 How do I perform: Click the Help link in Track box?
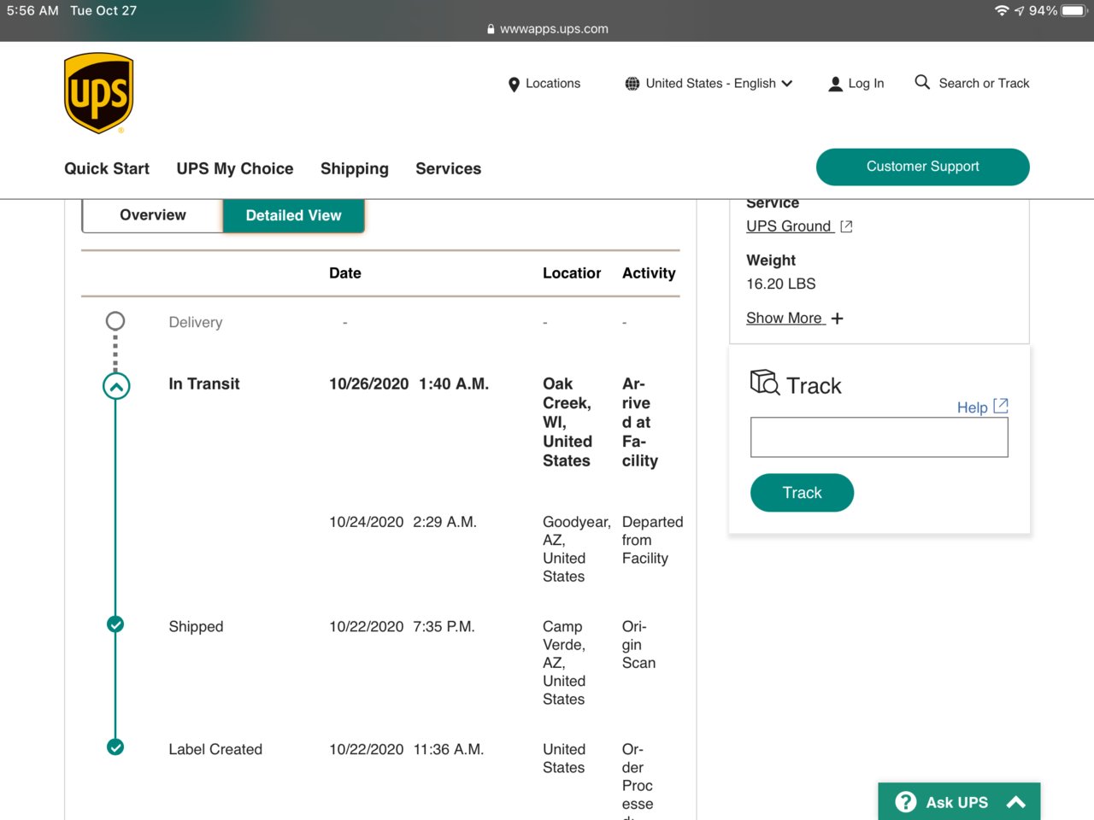click(x=973, y=407)
